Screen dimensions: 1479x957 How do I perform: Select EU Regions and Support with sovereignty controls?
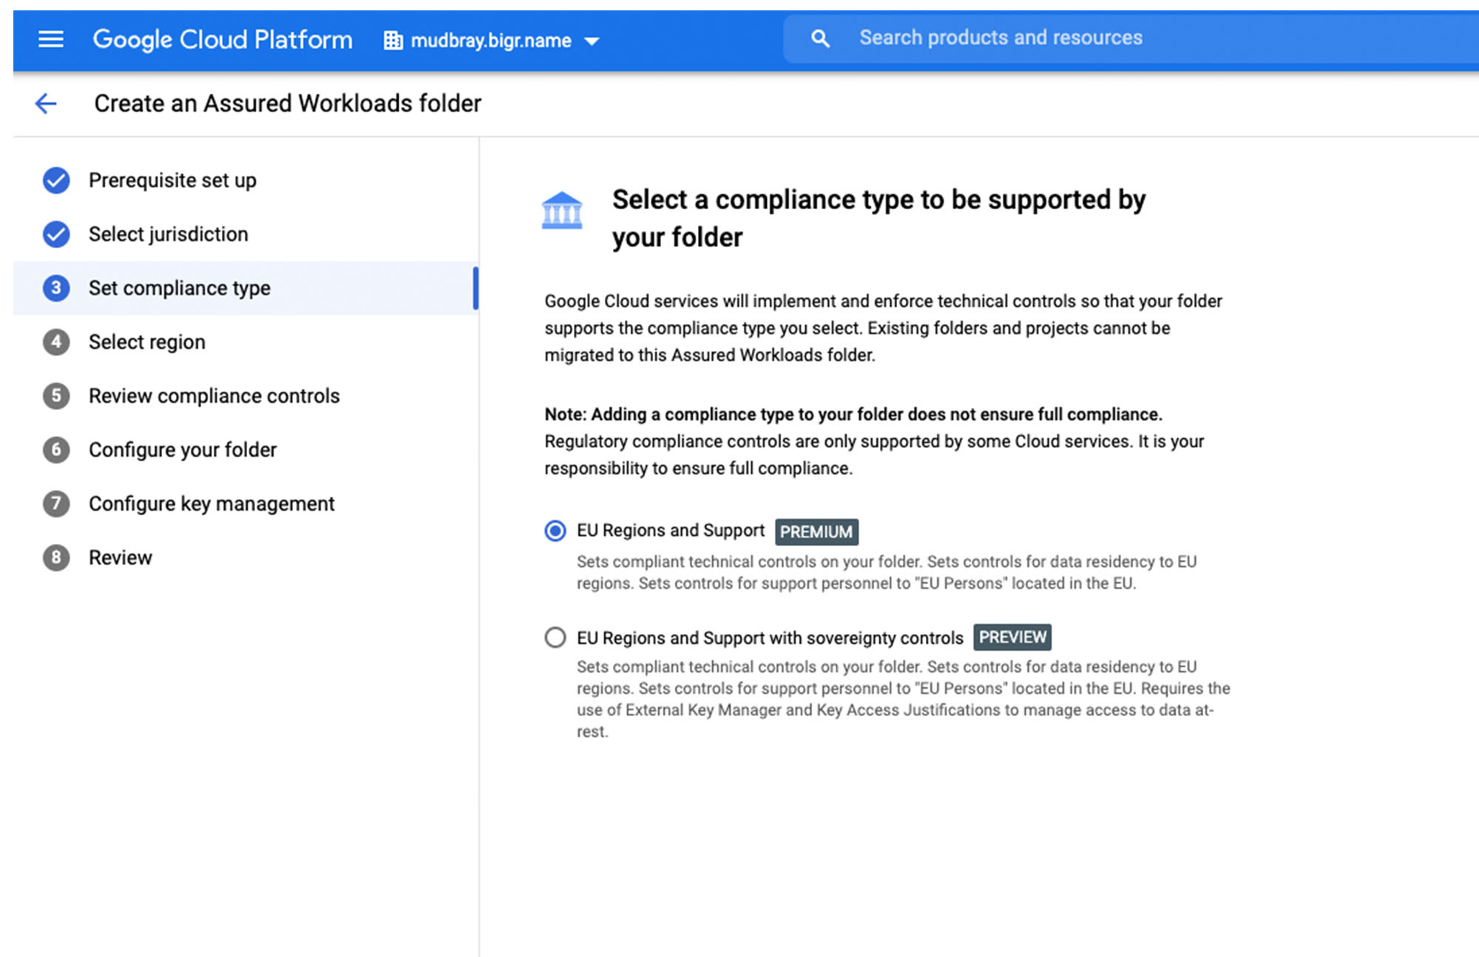[556, 637]
